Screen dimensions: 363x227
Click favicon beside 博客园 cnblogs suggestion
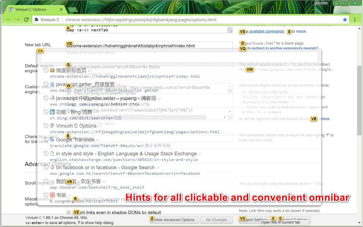[x=52, y=98]
